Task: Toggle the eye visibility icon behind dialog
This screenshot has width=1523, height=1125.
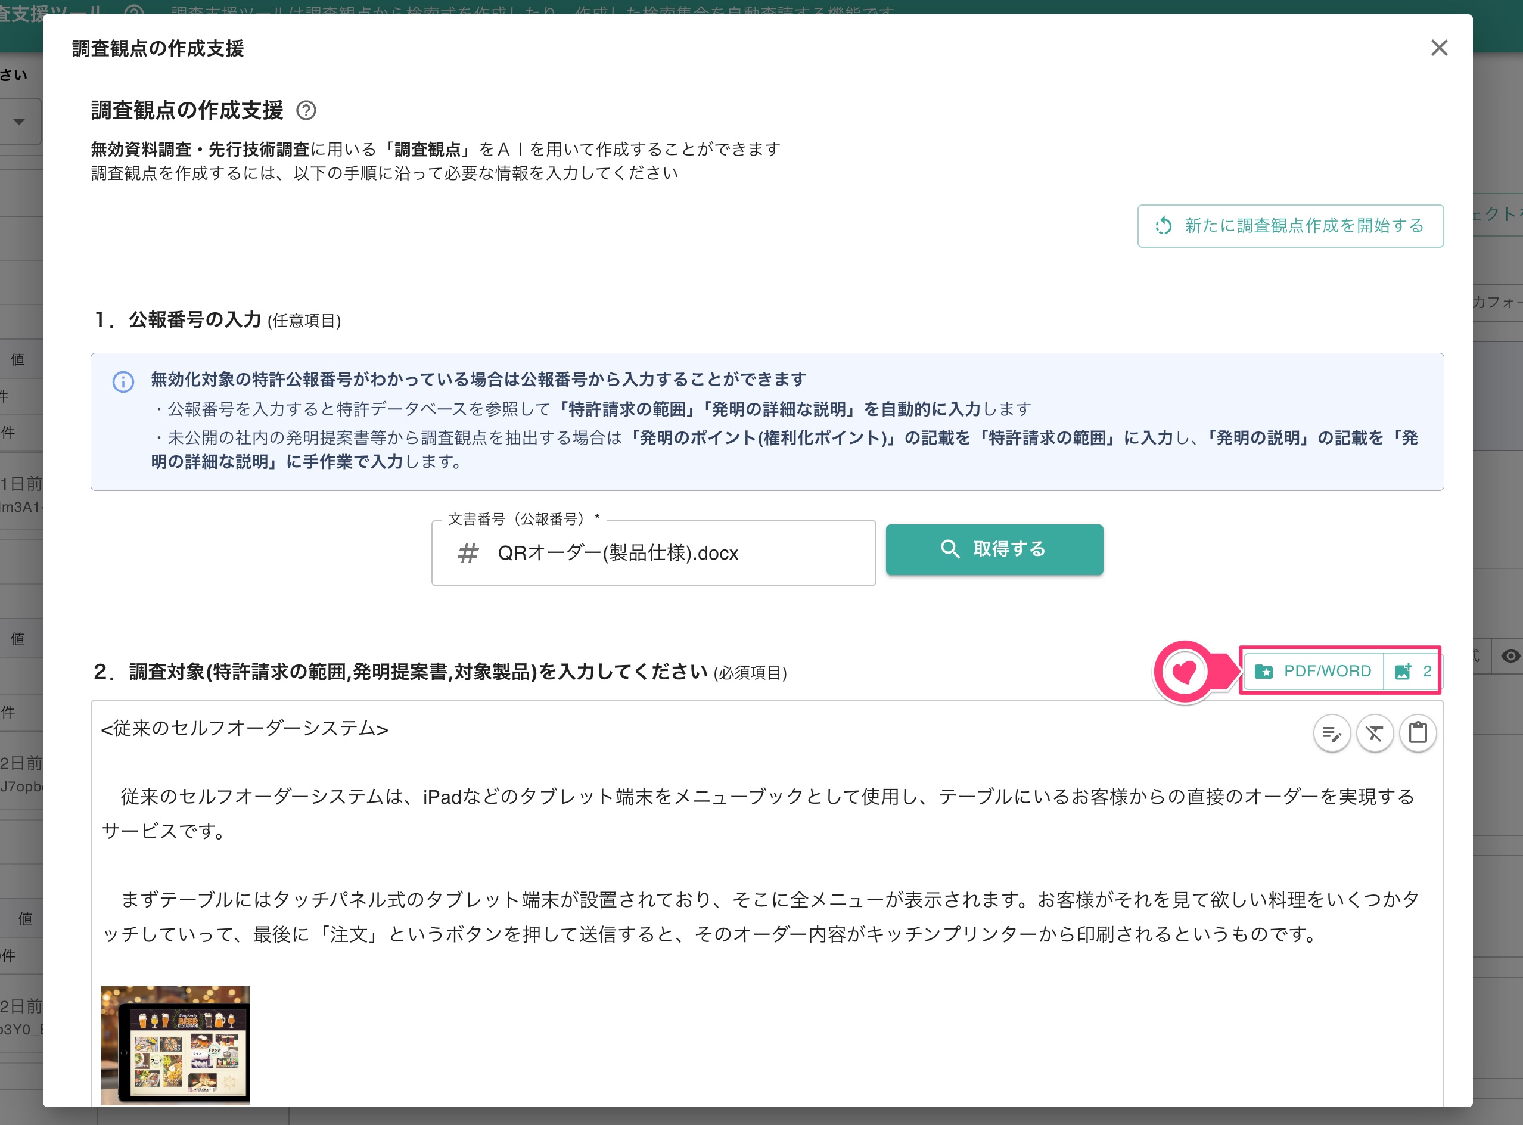Action: (1510, 656)
